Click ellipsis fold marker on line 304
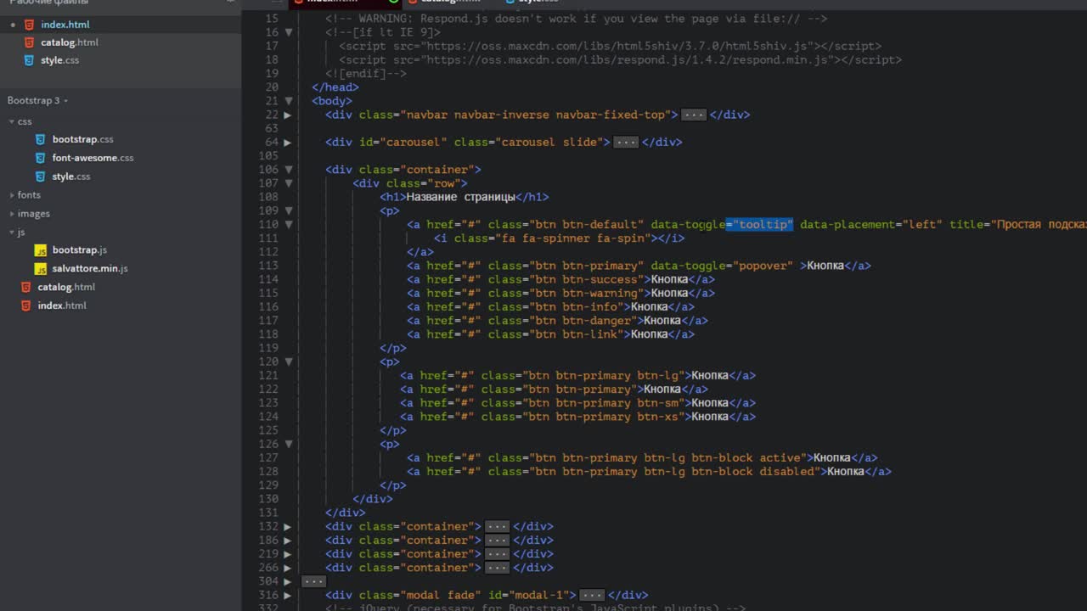 [x=313, y=581]
